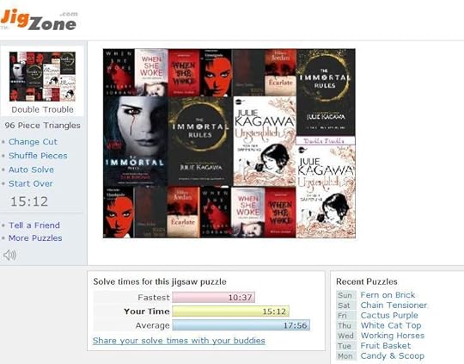Browse More Puzzles
464x364 pixels.
(x=35, y=238)
